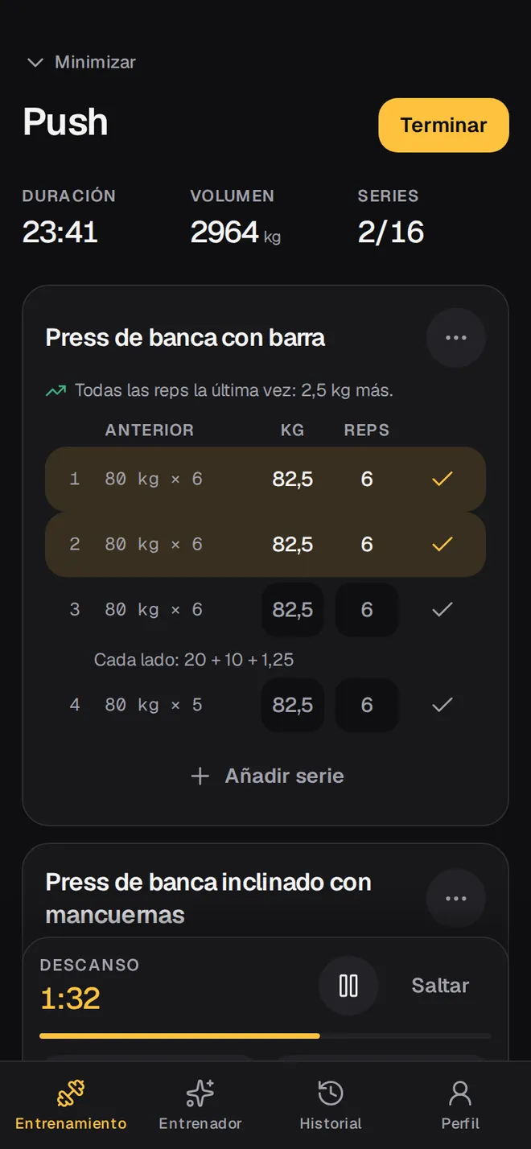Open options for Press de banca inclinado con mancuernas

[456, 899]
